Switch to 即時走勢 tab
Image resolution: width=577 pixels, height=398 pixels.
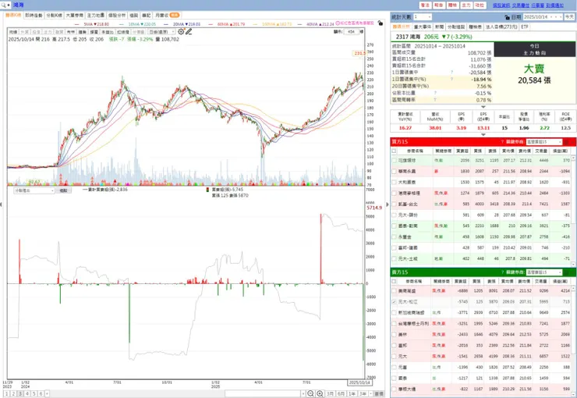(34, 15)
